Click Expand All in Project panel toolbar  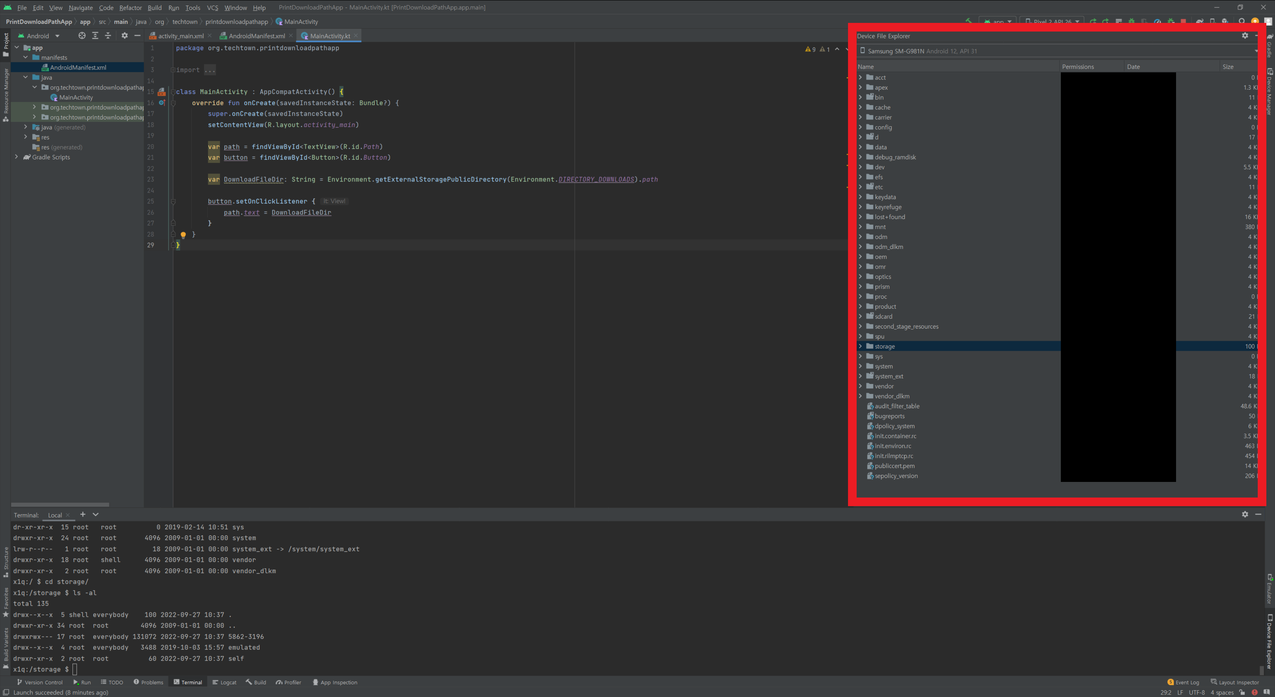[95, 36]
